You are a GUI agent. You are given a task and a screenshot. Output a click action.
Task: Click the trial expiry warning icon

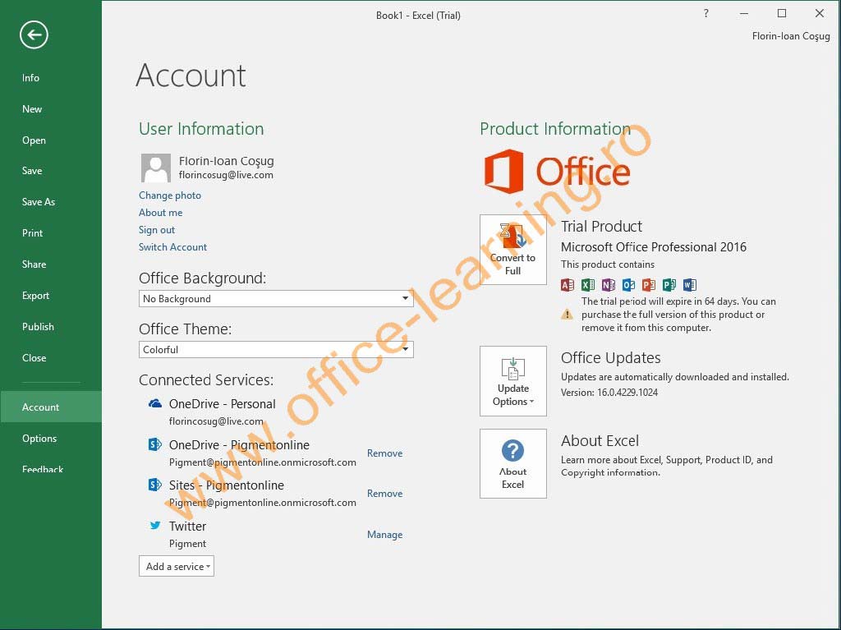[x=567, y=315]
